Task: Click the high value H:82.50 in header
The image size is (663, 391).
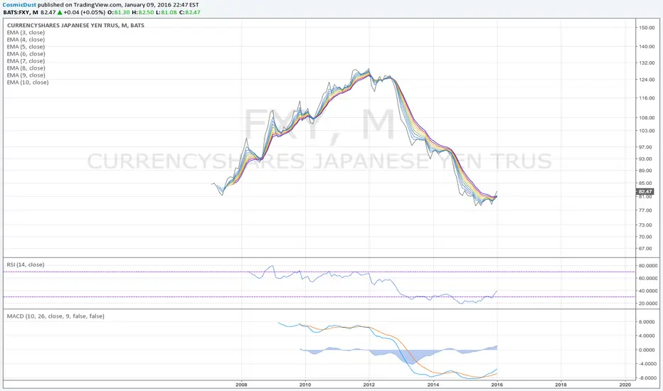Action: click(143, 12)
